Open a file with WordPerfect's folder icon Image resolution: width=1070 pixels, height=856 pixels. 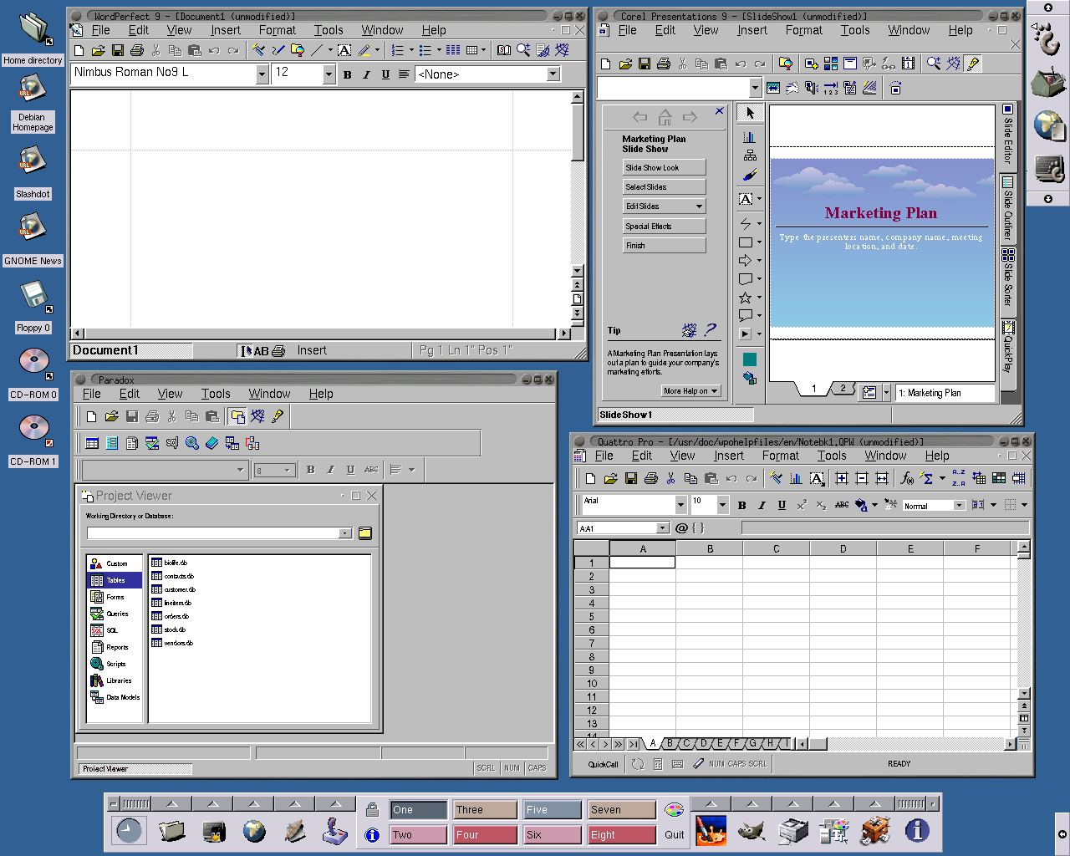99,51
